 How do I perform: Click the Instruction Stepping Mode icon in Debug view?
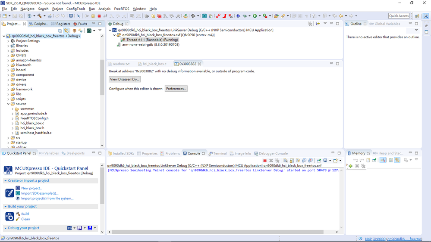(318, 24)
